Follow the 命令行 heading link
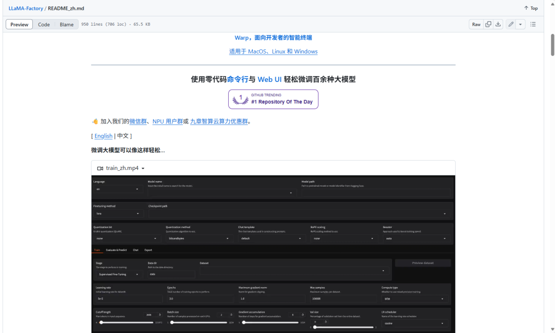The height and width of the screenshot is (333, 555). [x=237, y=79]
